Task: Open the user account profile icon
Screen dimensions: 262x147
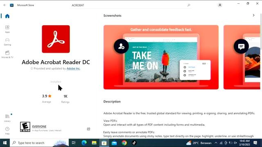Action: 220,5
